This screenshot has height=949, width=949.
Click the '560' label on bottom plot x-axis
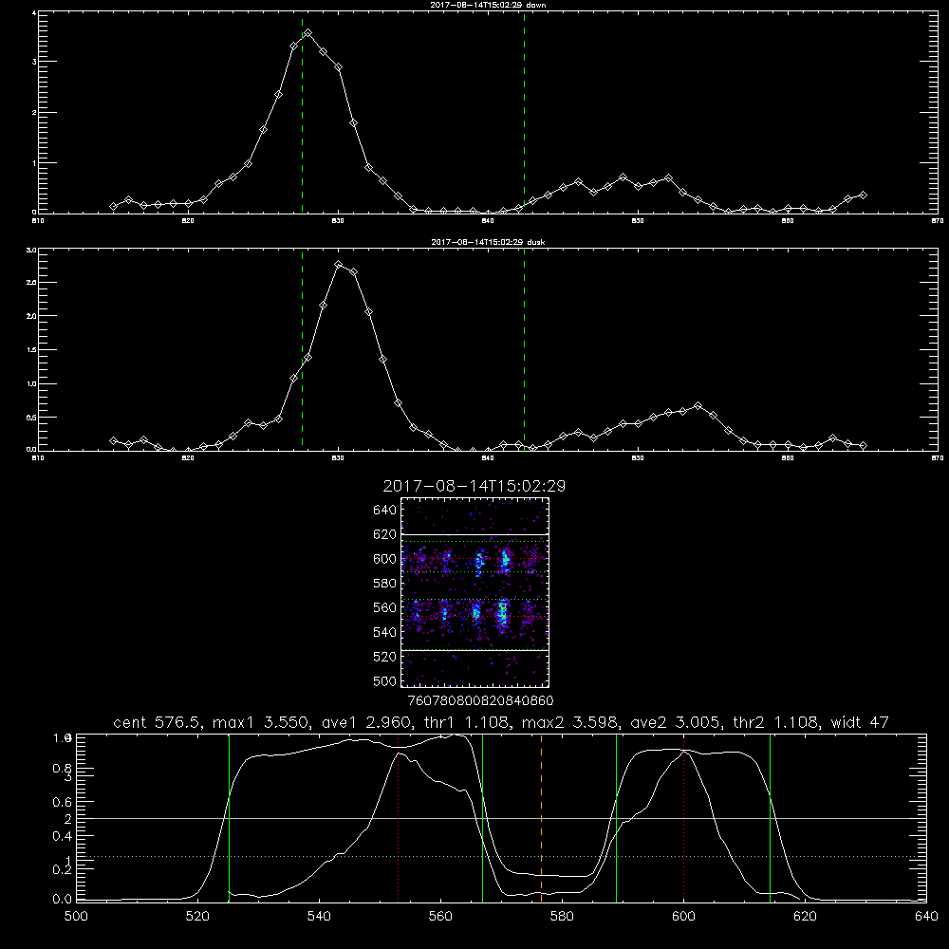click(x=440, y=917)
